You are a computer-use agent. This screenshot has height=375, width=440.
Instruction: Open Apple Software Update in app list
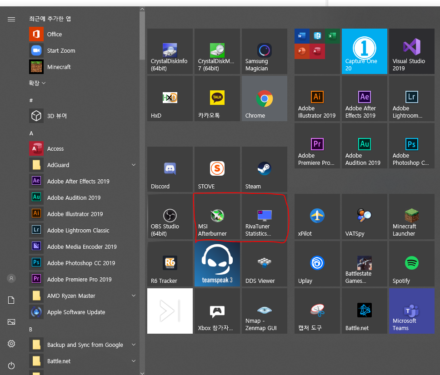point(83,312)
